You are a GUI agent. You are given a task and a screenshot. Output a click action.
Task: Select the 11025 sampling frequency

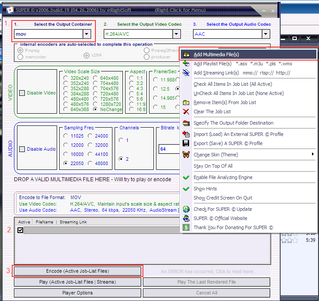pyautogui.click(x=65, y=136)
